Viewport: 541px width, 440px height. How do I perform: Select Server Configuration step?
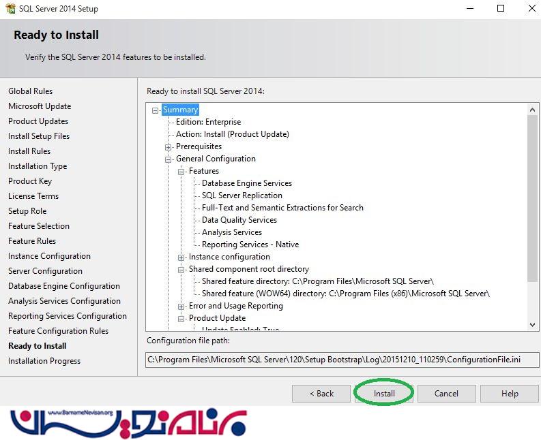click(45, 271)
